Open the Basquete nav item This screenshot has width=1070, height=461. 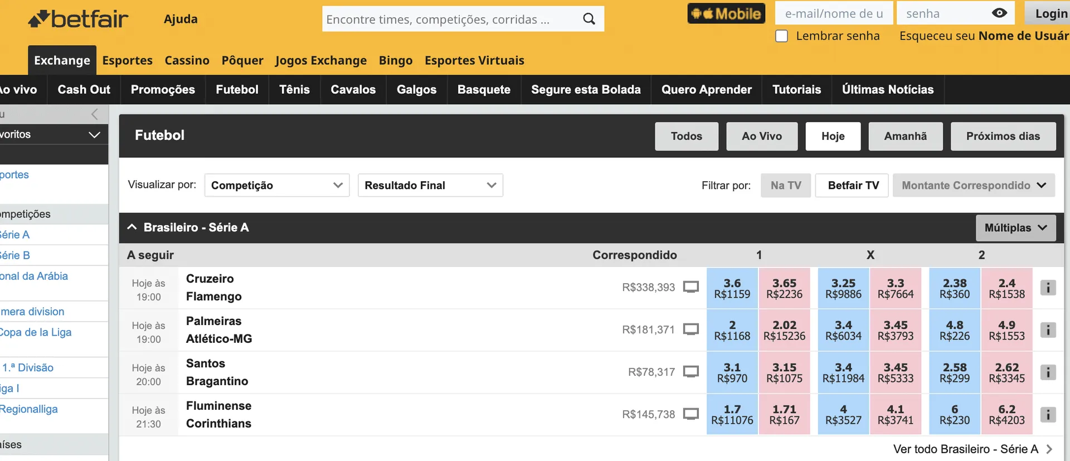(484, 90)
